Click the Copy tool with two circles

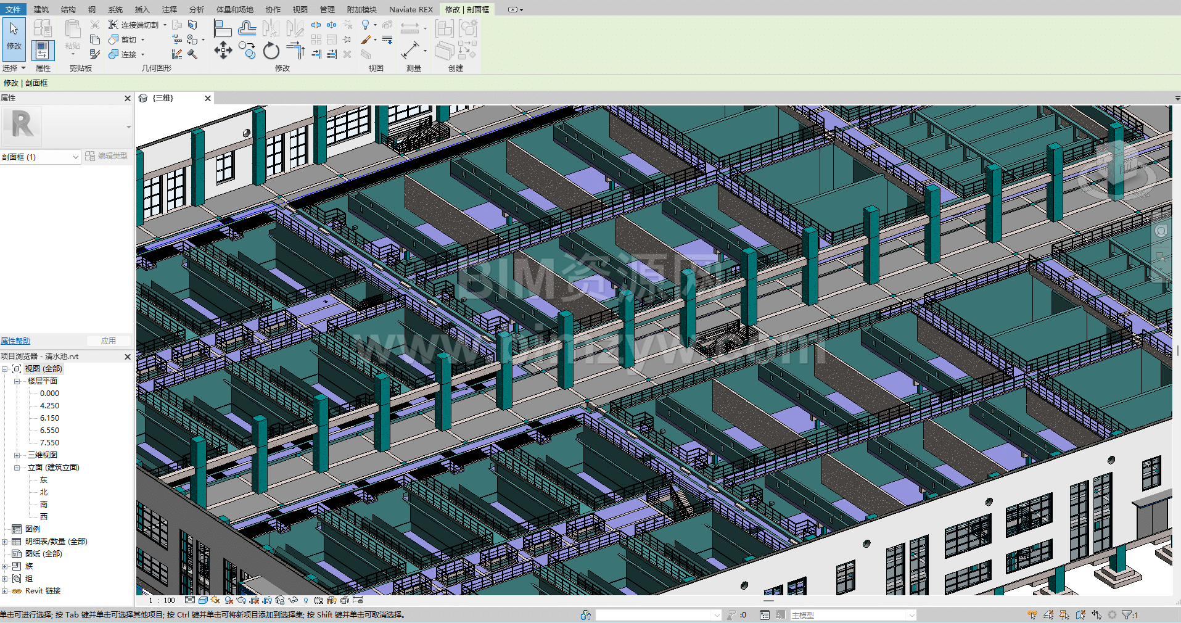247,51
